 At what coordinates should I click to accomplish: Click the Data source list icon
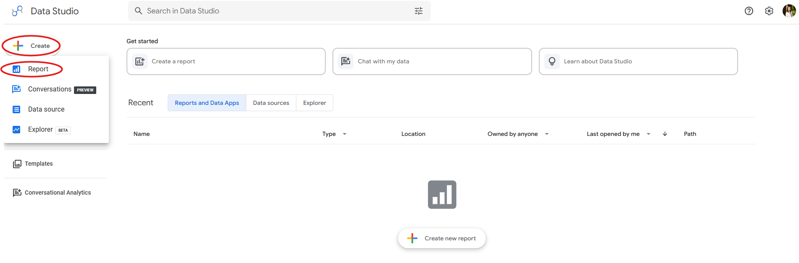point(16,109)
